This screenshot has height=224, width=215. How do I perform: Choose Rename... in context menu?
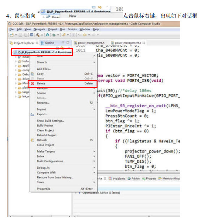coord(63,103)
